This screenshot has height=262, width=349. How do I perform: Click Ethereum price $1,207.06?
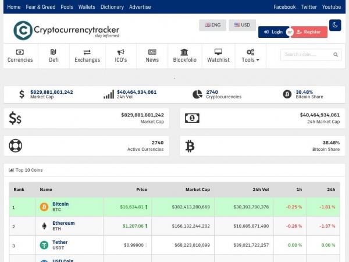coord(133,226)
